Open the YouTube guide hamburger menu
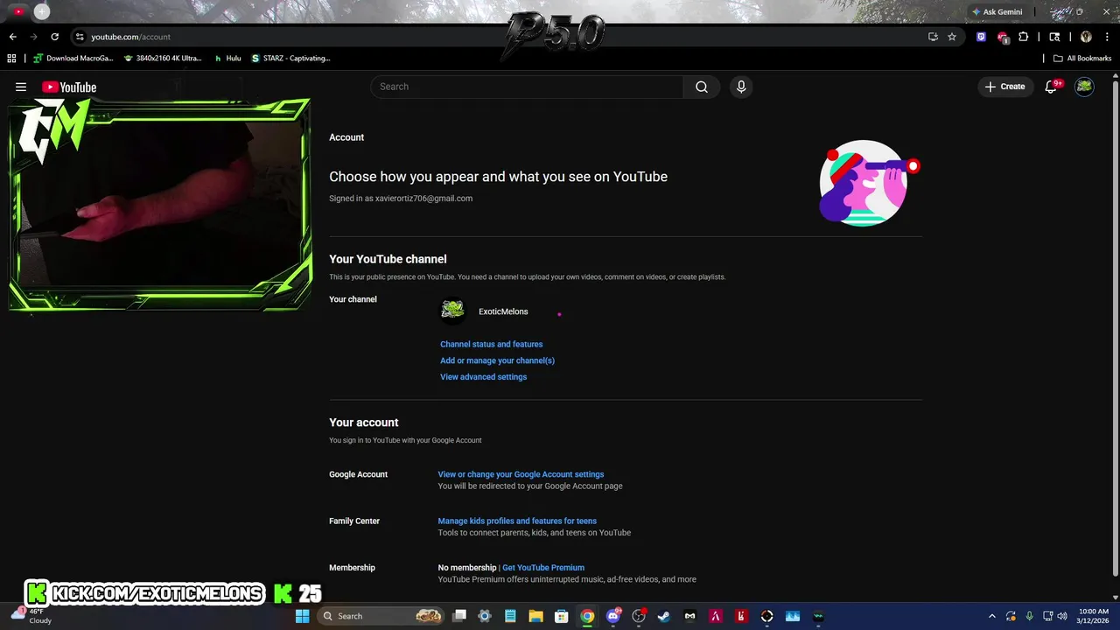 coord(21,87)
